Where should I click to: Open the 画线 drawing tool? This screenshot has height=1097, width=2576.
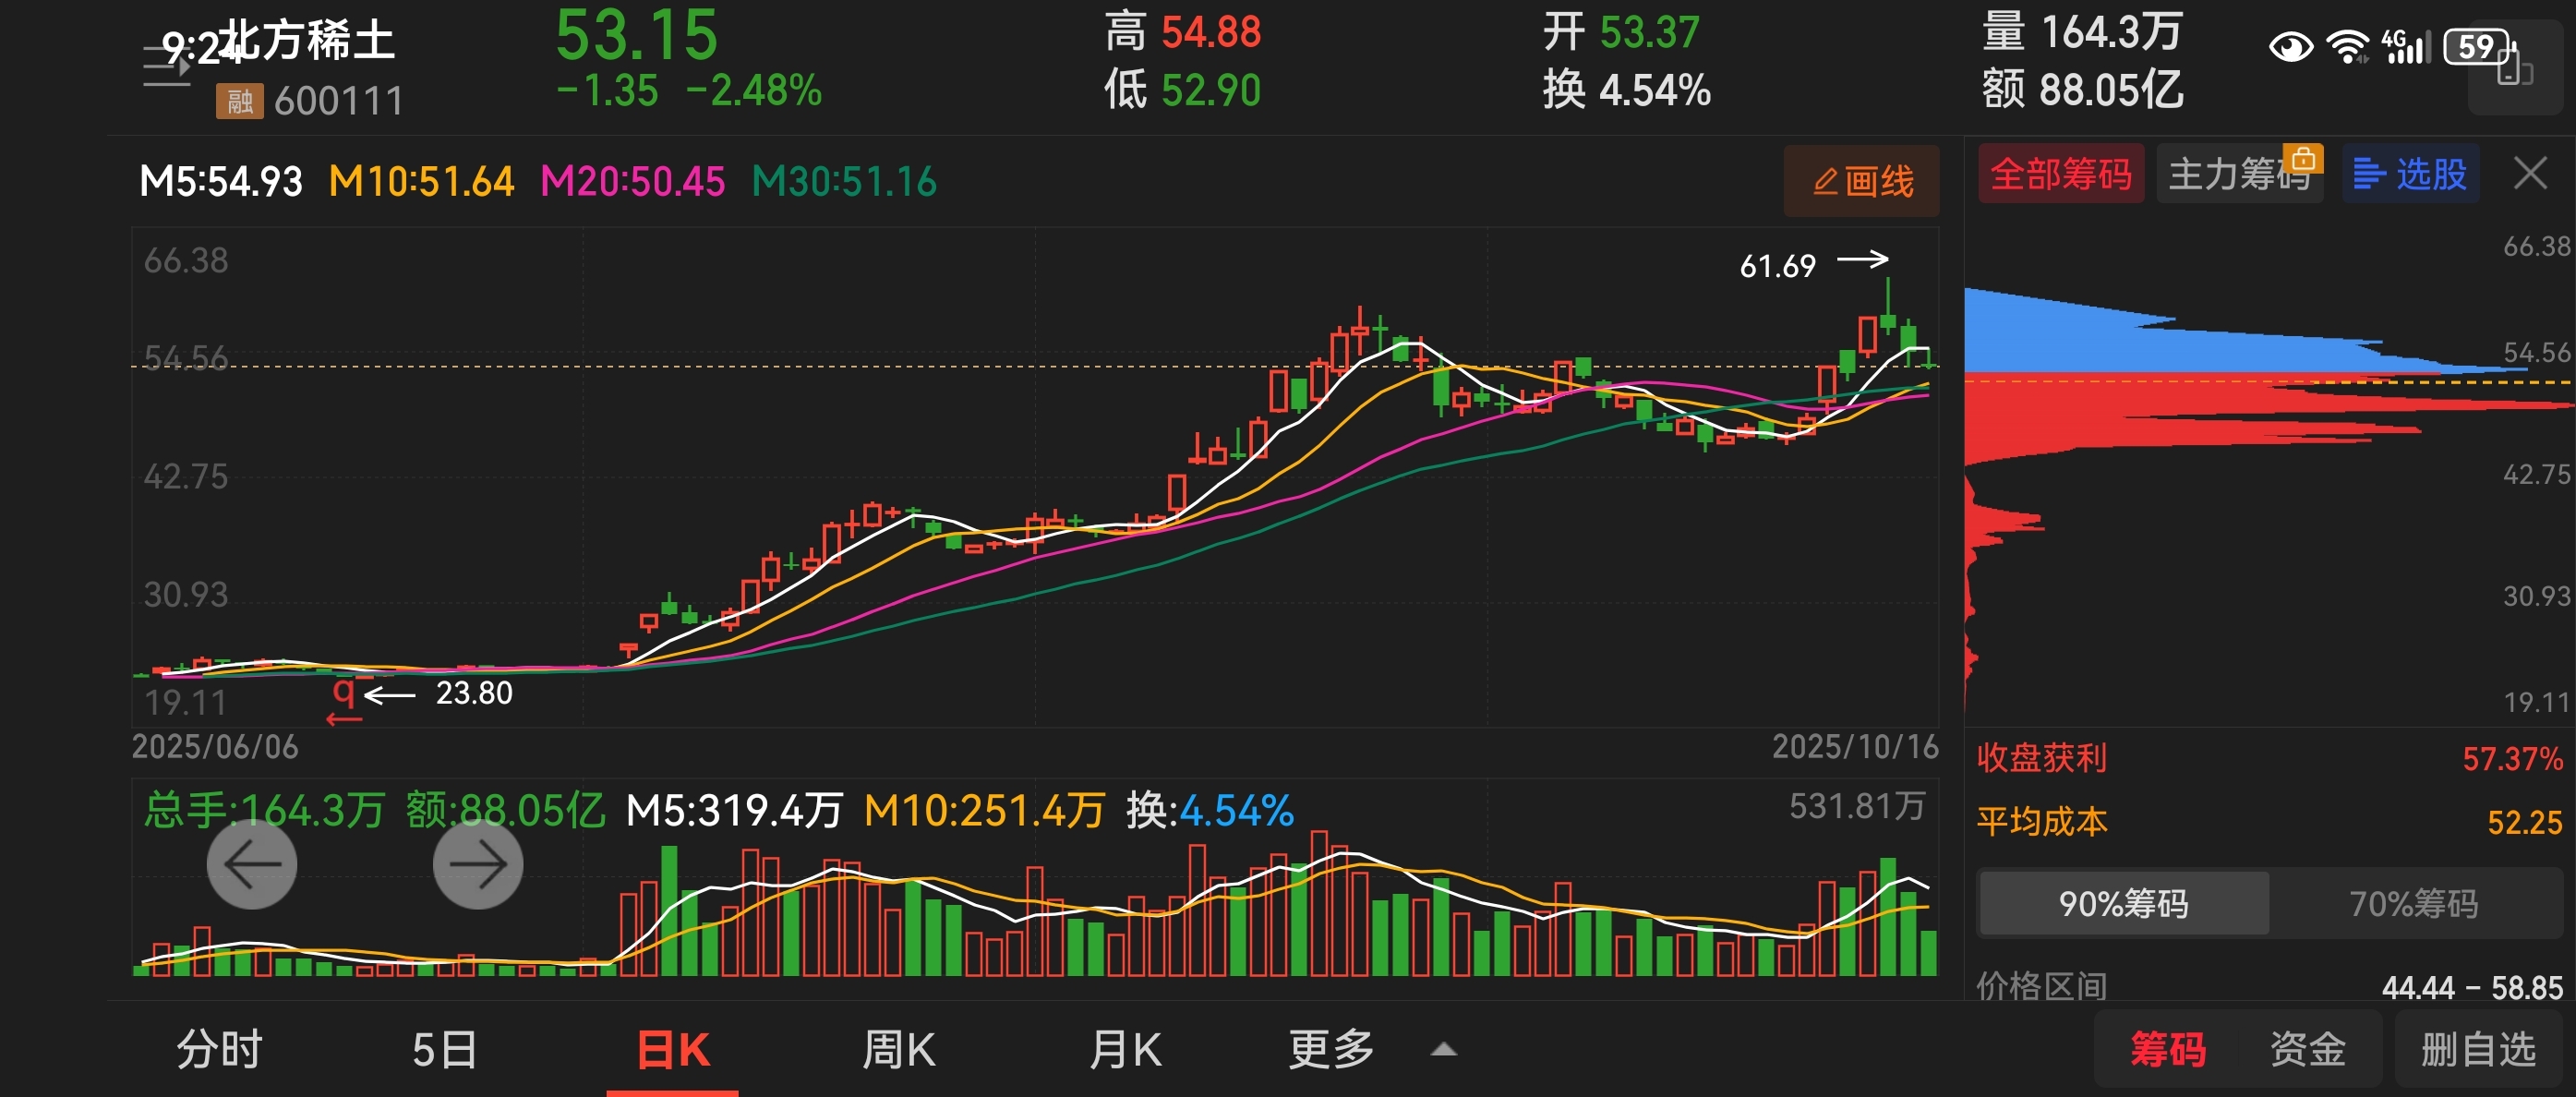[1861, 181]
